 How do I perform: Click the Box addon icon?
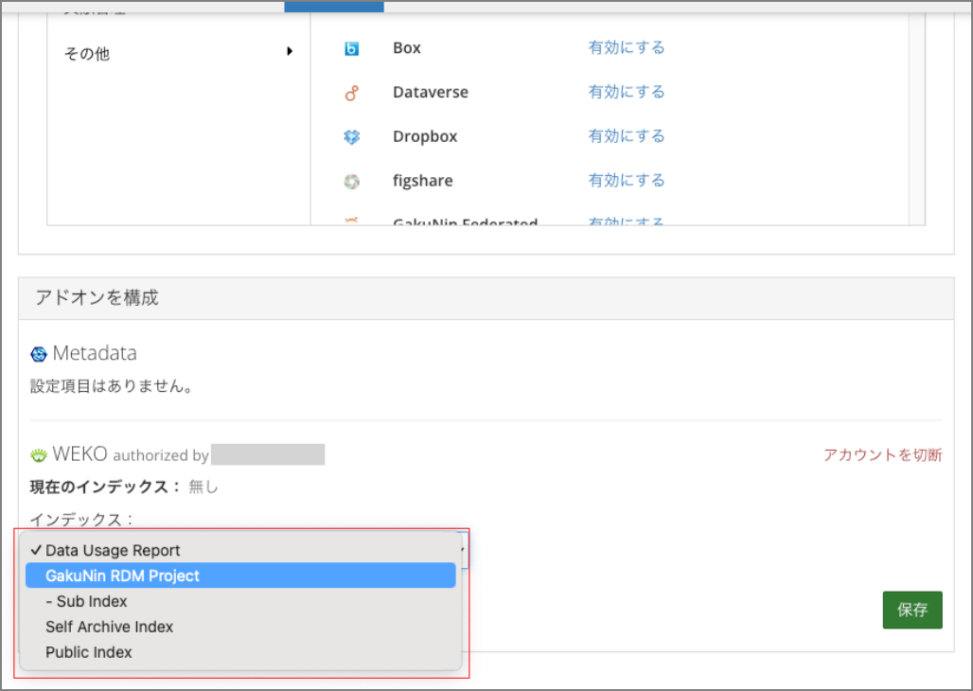(x=351, y=48)
